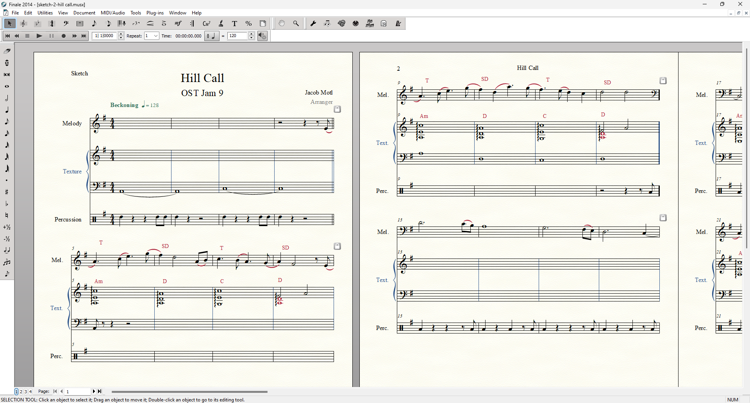The image size is (750, 403).
Task: Select the Tuplet tool
Action: (136, 23)
